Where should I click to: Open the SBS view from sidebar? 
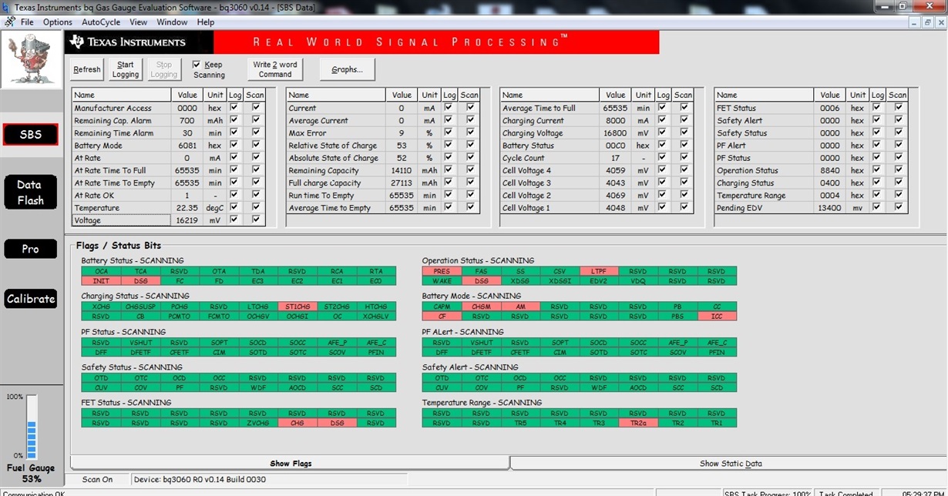pyautogui.click(x=30, y=135)
